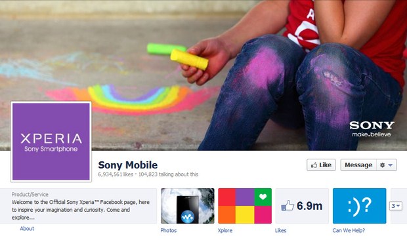Click 104,823 talking about this text
Viewport: 407px width, 240px height.
point(168,174)
